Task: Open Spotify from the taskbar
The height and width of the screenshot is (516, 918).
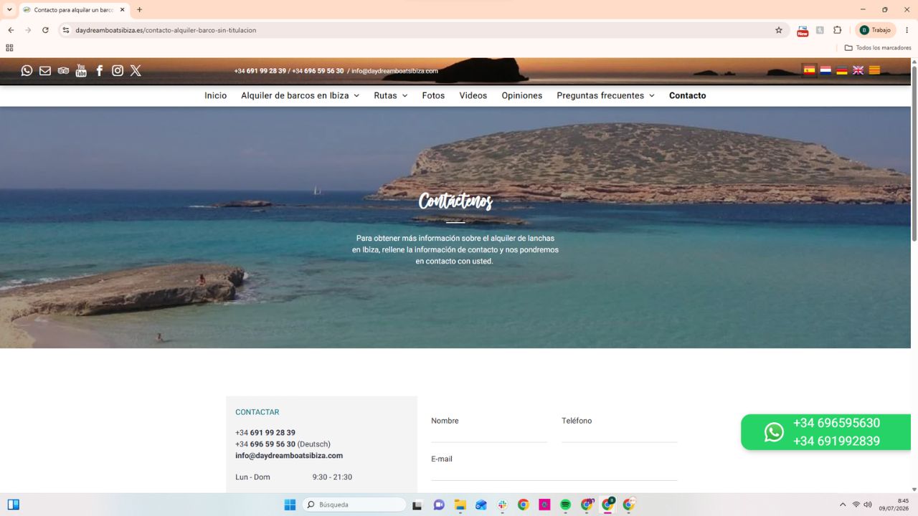Action: coord(565,505)
